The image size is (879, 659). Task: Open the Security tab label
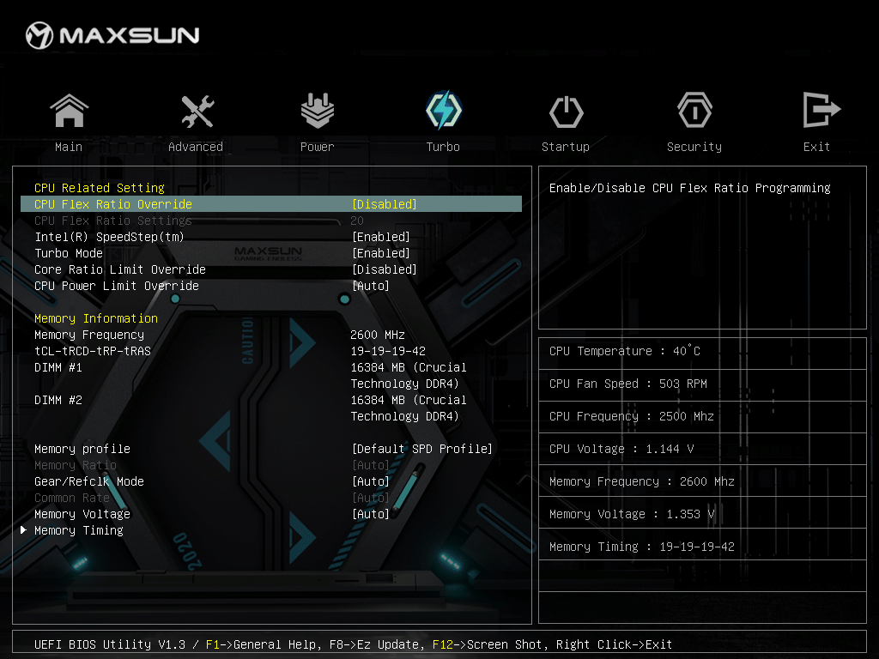(x=694, y=147)
